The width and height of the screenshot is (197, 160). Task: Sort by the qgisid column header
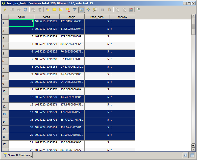pyautogui.click(x=21, y=17)
